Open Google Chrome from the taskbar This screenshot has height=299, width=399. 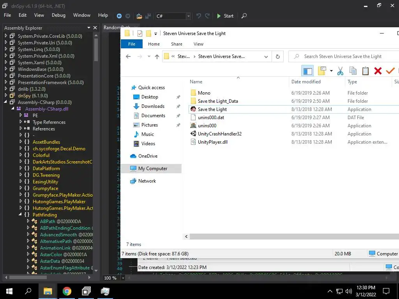(67, 291)
